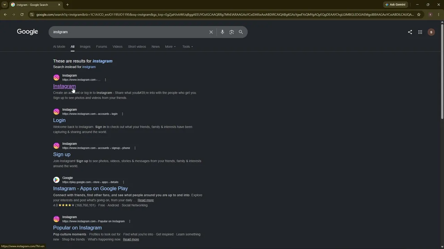Open more options for the Login result

(122, 114)
